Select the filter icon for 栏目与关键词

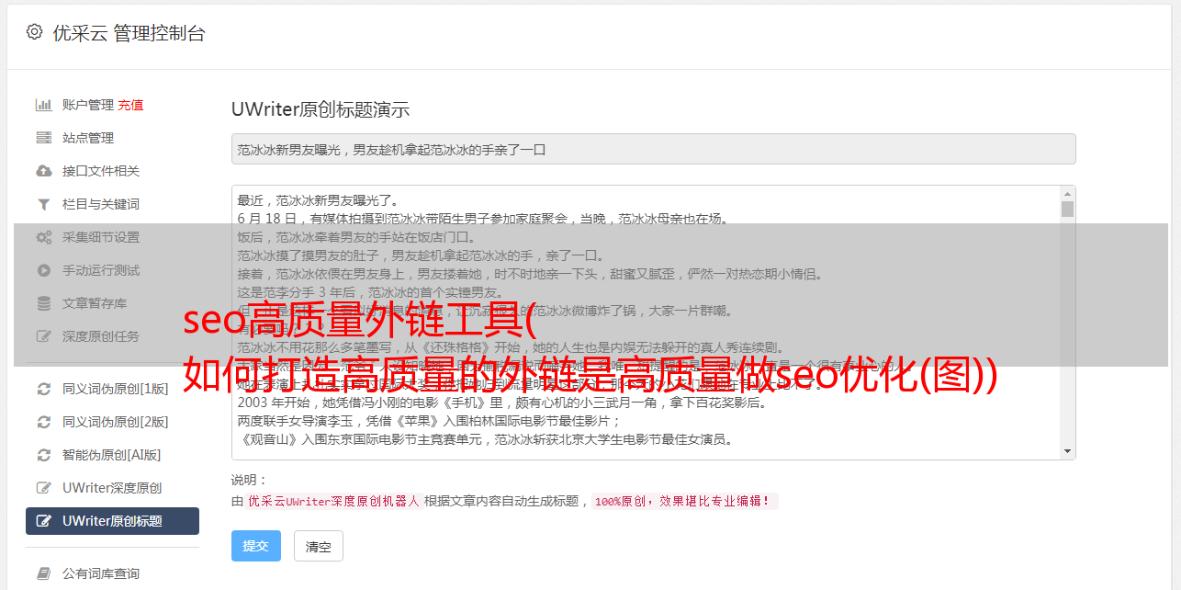(43, 204)
